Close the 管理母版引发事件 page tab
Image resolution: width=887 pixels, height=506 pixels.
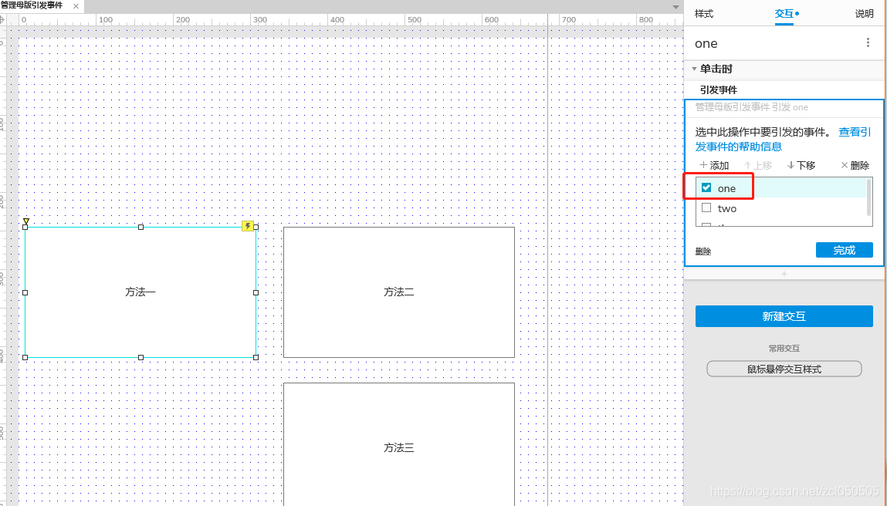point(76,6)
